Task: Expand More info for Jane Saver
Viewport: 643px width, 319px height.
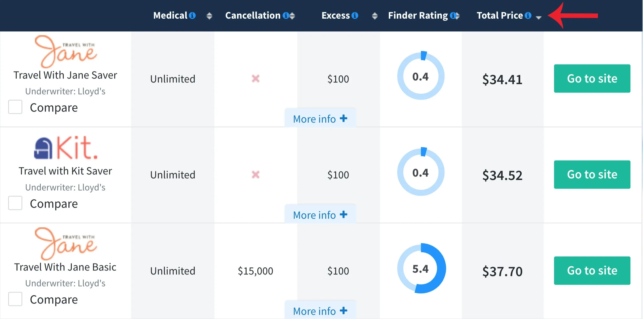Action: click(x=320, y=119)
